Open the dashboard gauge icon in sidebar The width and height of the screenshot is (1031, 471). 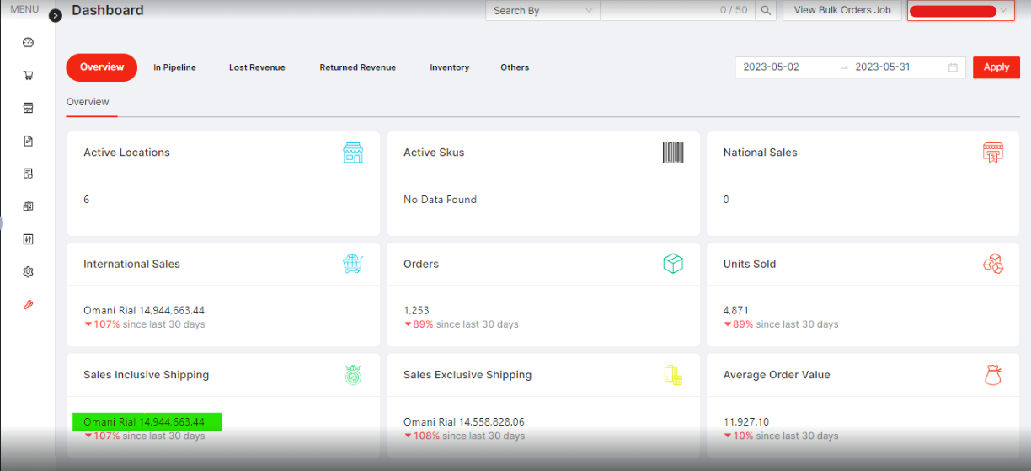pyautogui.click(x=28, y=43)
